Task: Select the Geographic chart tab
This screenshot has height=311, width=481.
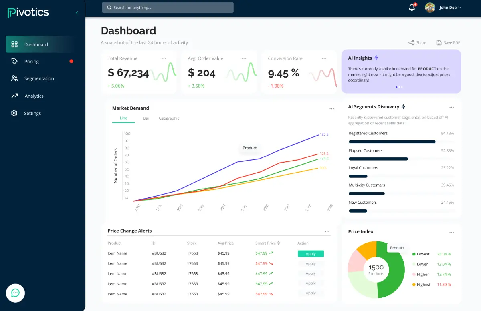Action: 169,118
